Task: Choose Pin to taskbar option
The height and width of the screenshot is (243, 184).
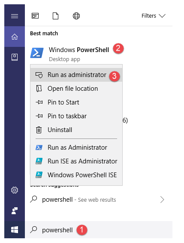Action: 76,116
